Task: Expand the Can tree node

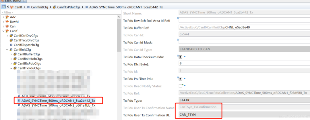Action: click(3, 26)
